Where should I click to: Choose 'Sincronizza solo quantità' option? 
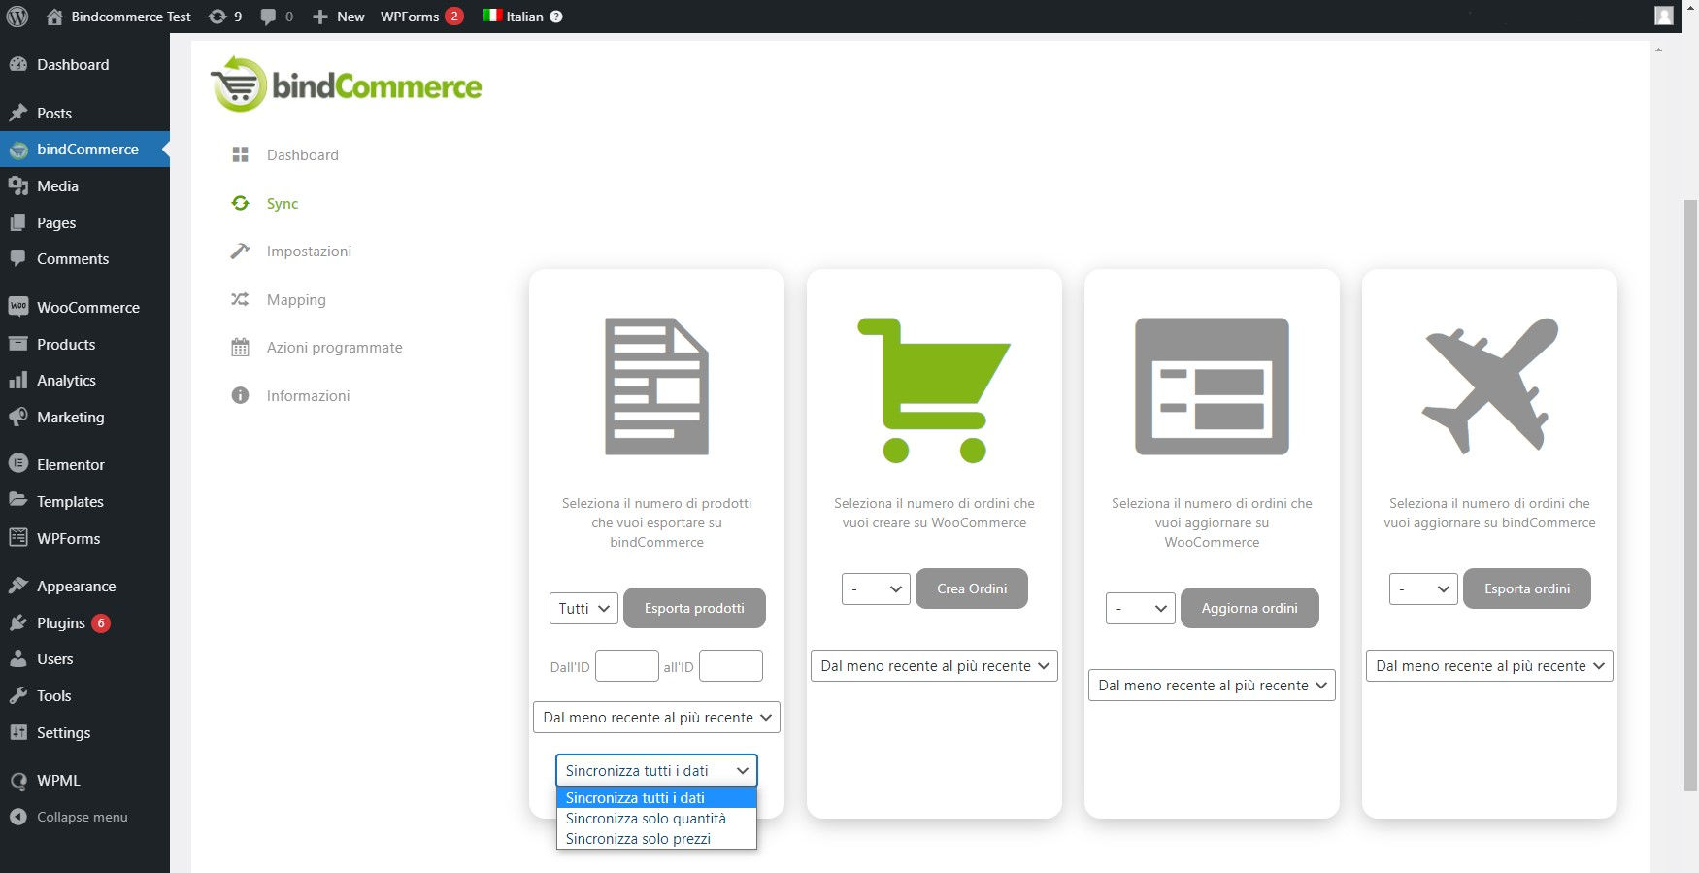coord(646,819)
